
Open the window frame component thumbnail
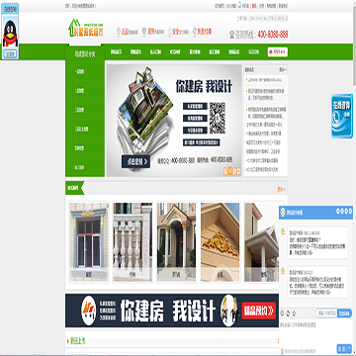coord(89,242)
